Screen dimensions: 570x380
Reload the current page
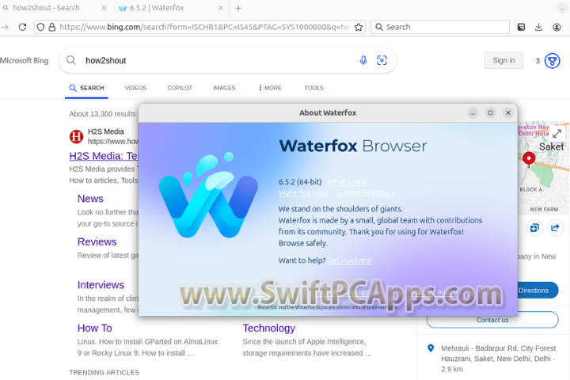22,27
